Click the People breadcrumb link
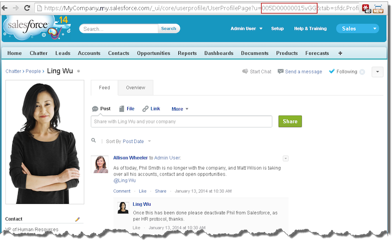 (x=33, y=71)
